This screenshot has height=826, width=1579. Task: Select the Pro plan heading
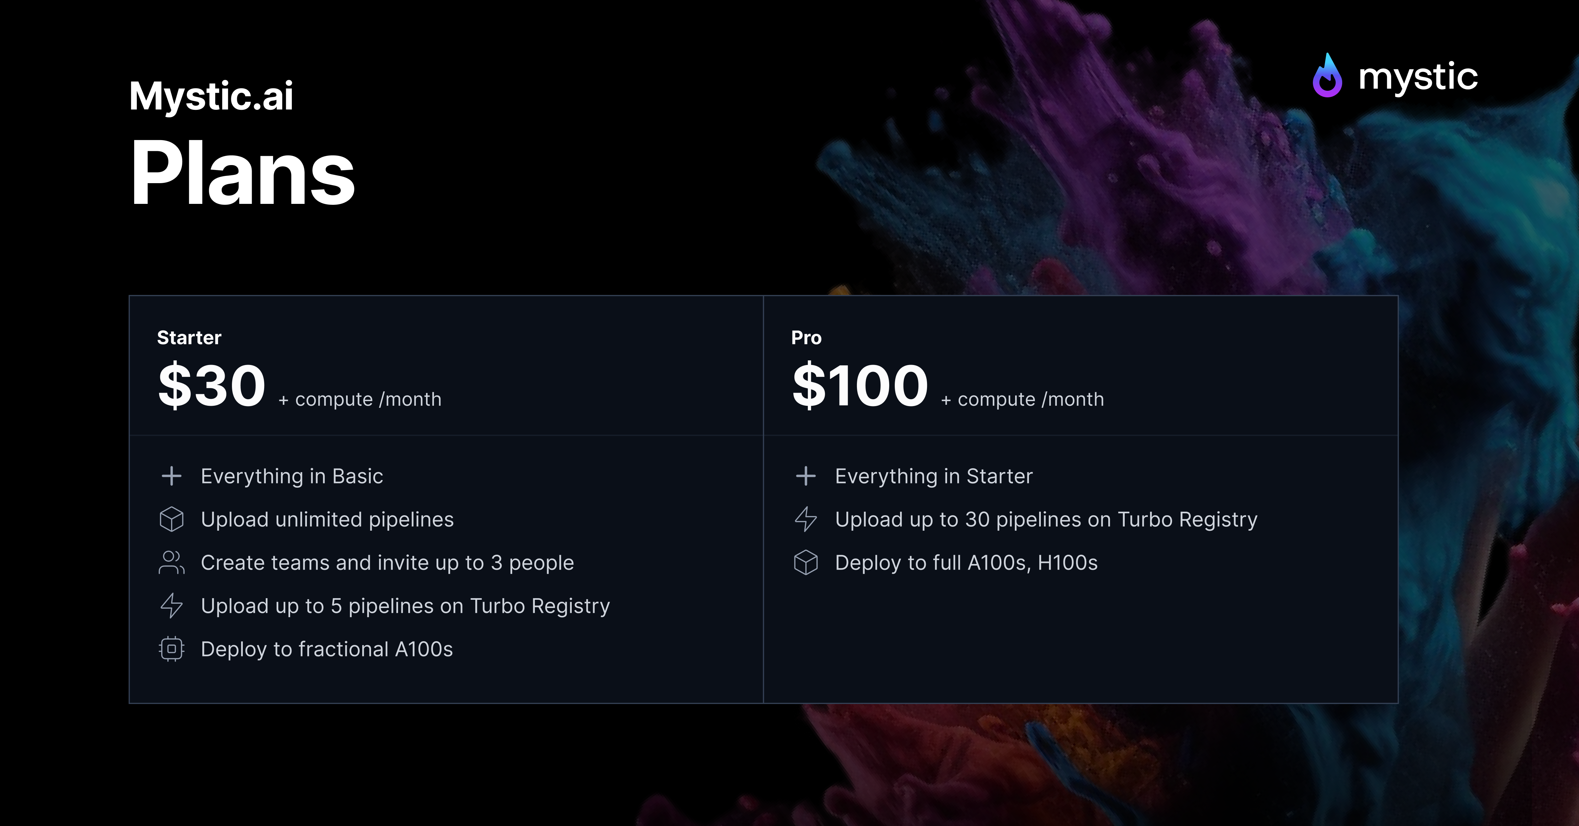[806, 338]
